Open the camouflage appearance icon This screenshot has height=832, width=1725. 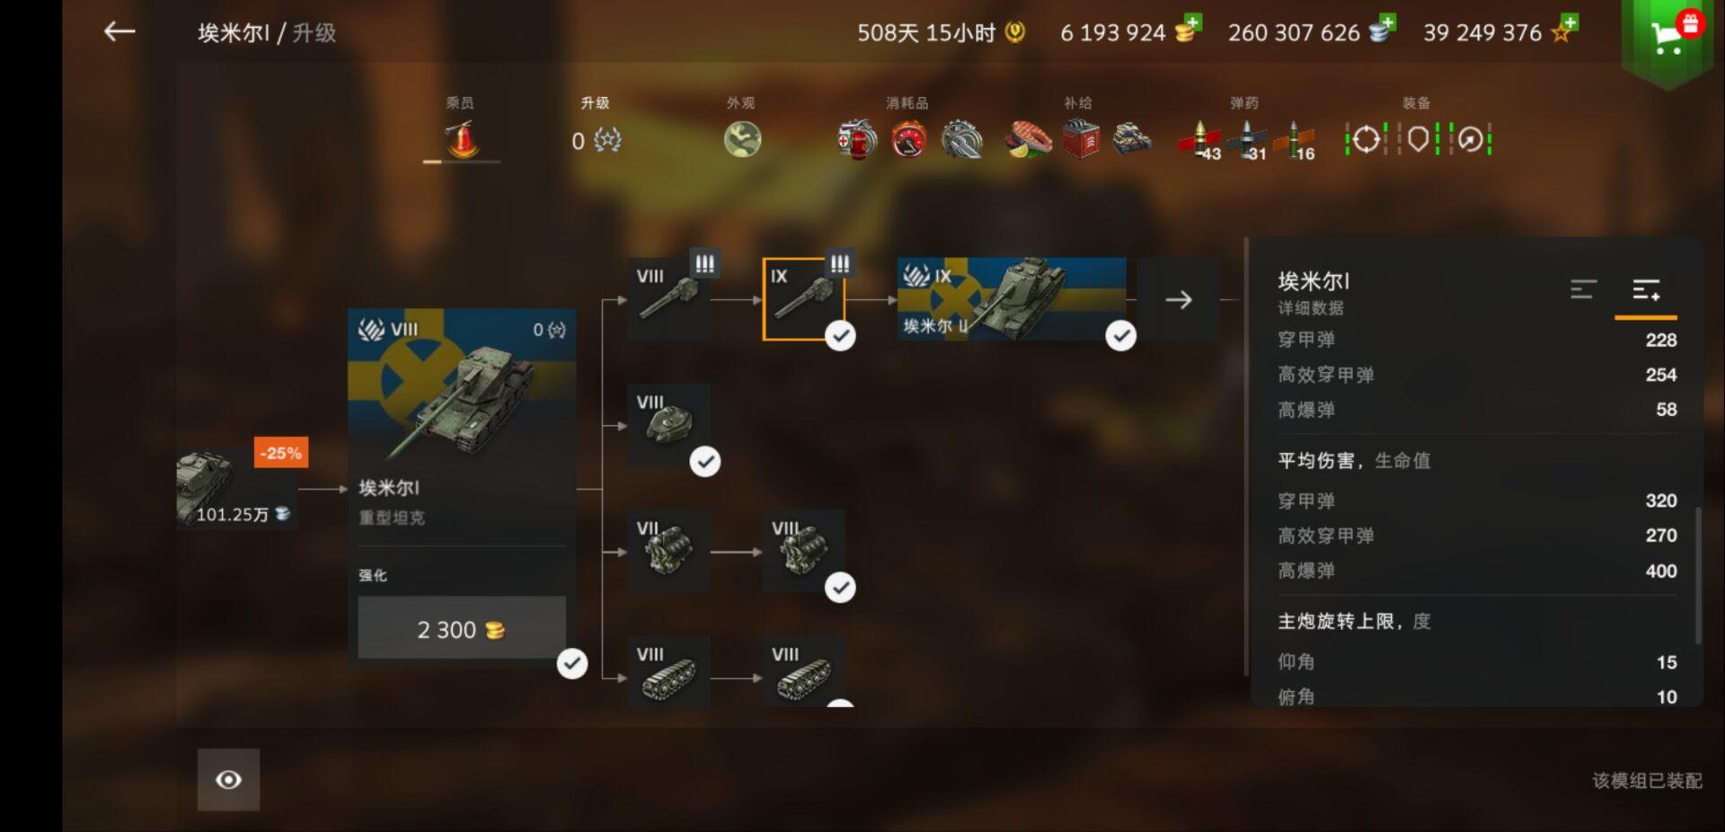click(742, 139)
